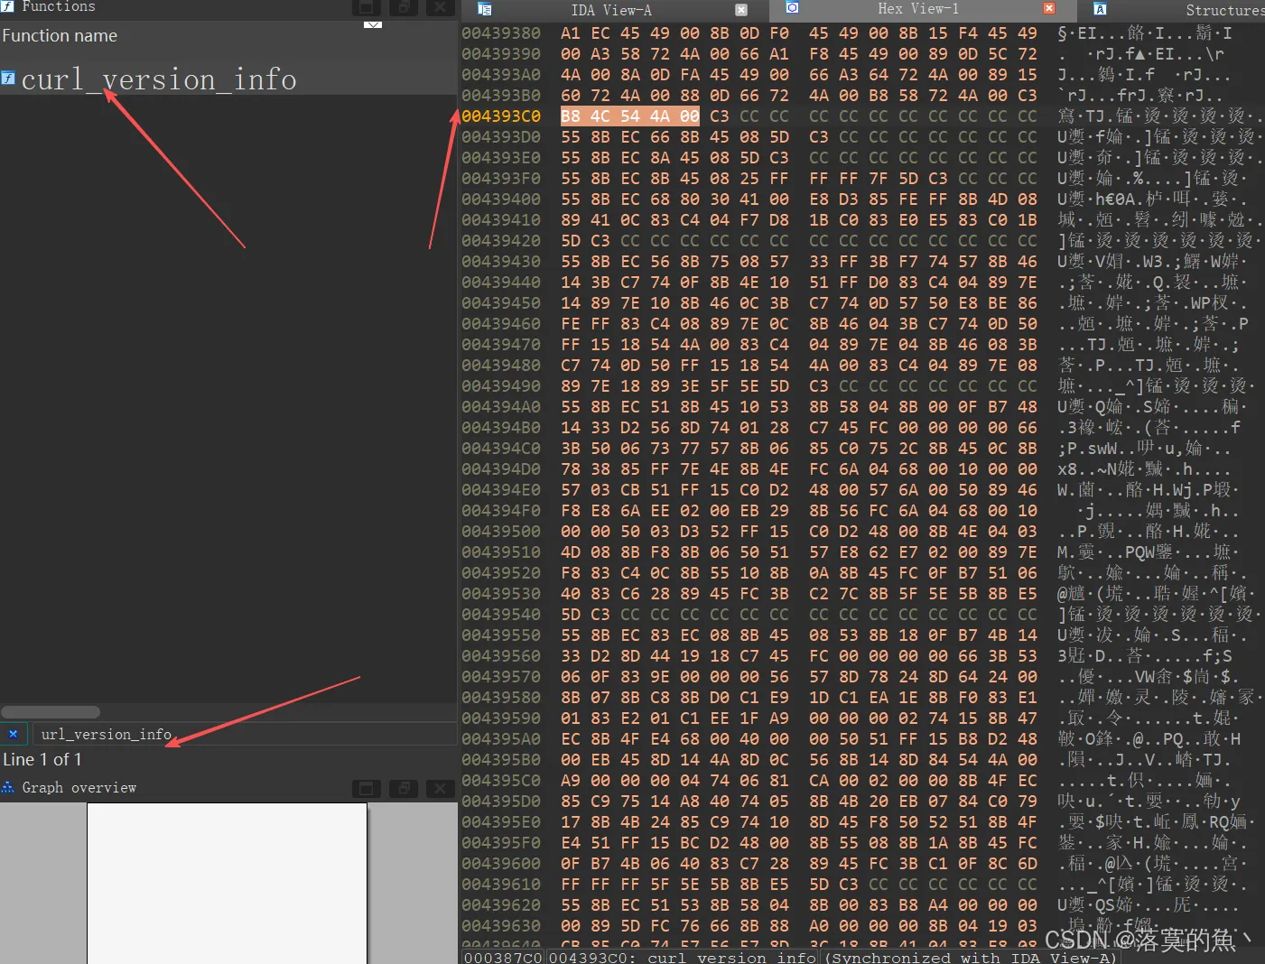1265x964 pixels.
Task: Close the Graph overview panel
Action: point(440,789)
